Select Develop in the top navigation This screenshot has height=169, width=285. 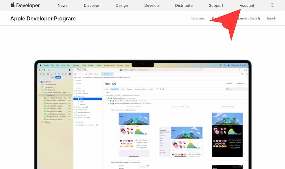click(151, 5)
